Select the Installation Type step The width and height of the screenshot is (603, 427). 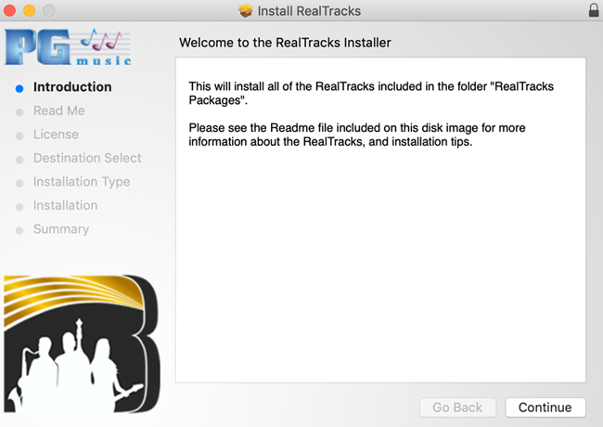[x=82, y=182]
